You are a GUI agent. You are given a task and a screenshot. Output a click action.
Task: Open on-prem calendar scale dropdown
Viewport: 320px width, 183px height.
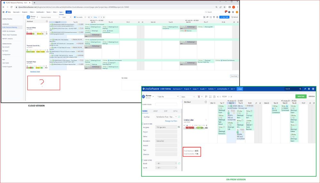(200, 97)
